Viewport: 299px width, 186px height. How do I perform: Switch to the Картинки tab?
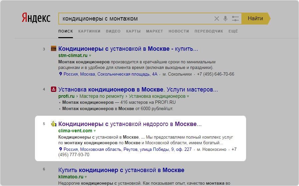(89, 31)
